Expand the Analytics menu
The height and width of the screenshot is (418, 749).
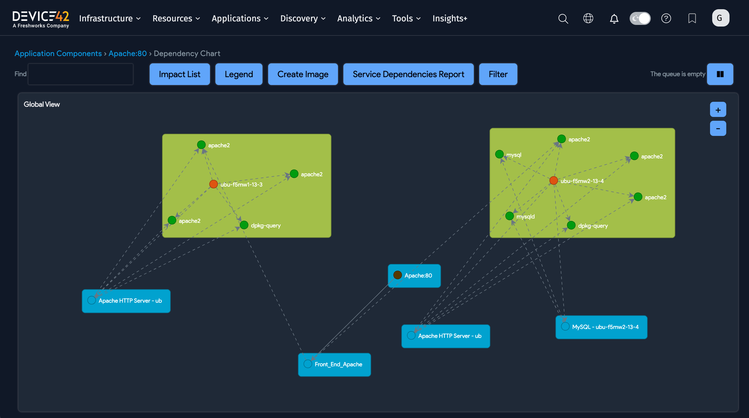pos(359,18)
